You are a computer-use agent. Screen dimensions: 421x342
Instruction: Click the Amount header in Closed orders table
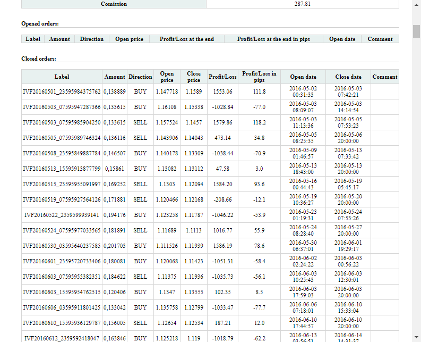point(115,77)
